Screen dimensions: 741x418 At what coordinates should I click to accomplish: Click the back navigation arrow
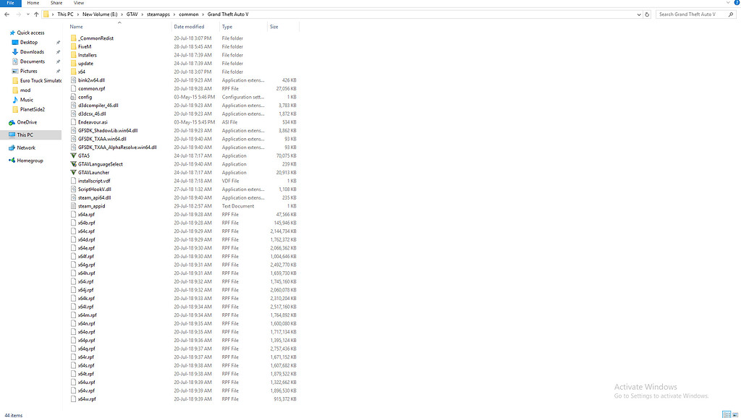coord(6,14)
